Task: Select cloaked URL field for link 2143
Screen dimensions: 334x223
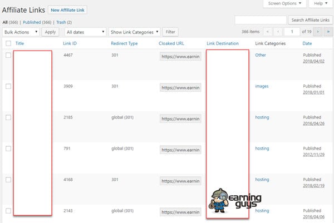Action: click(180, 212)
